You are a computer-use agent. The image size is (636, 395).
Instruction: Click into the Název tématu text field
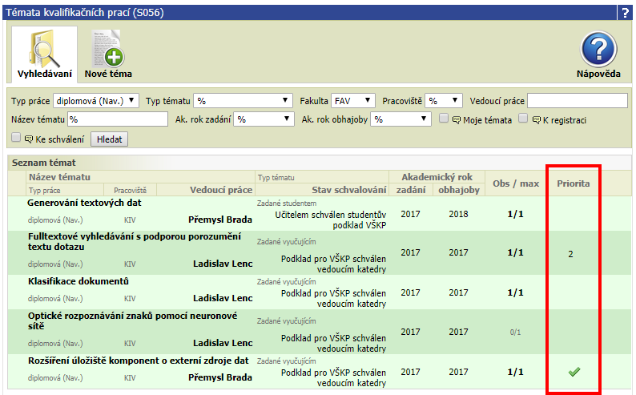[x=118, y=119]
